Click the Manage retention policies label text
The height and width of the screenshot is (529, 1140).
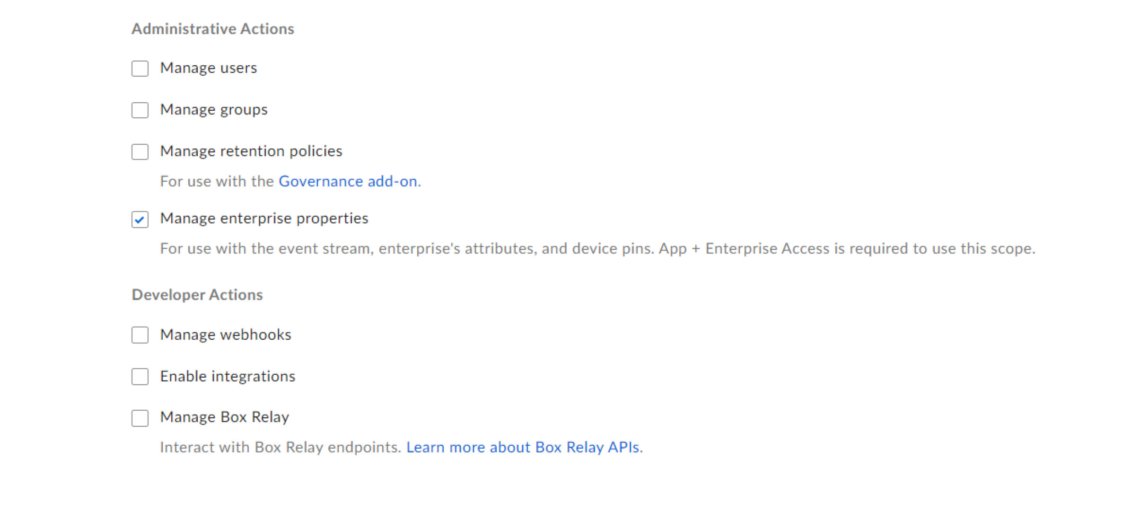coord(251,151)
